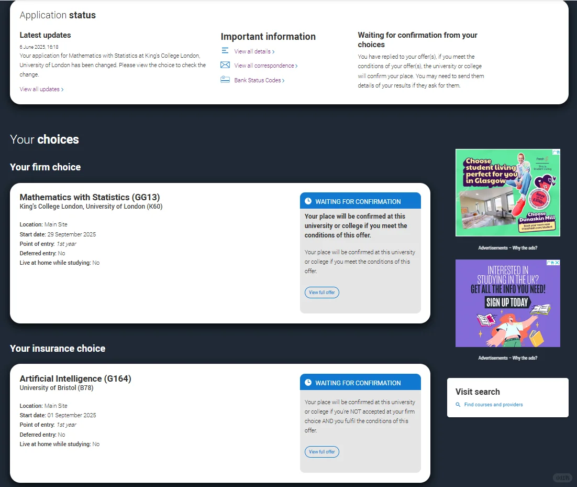Image resolution: width=577 pixels, height=487 pixels.
Task: Click the magnifier icon in Visit search
Action: coord(458,405)
